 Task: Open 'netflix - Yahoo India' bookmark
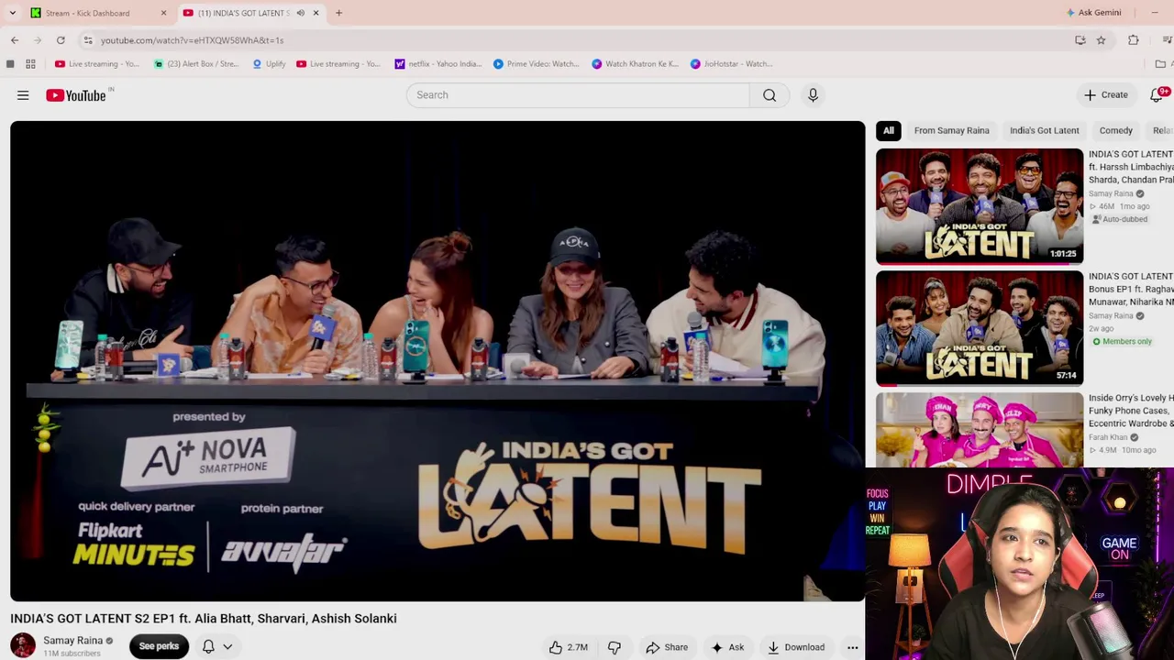(437, 64)
